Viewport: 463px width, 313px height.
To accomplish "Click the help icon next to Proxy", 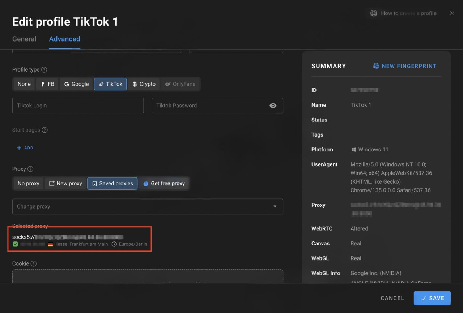I will tap(30, 169).
